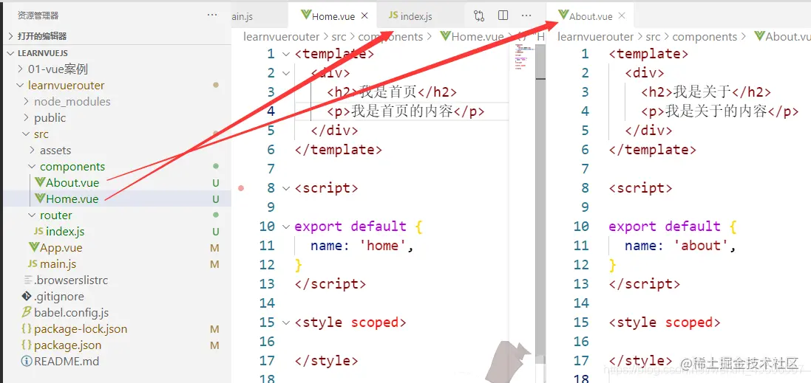
Task: Click the Vue icon beside App.vue
Action: [x=33, y=247]
